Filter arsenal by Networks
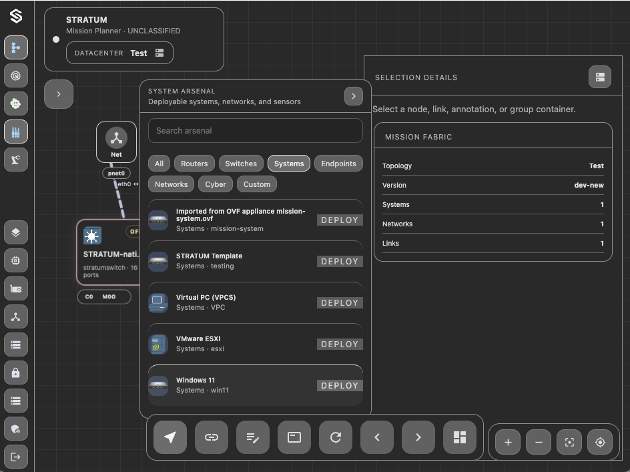 171,184
